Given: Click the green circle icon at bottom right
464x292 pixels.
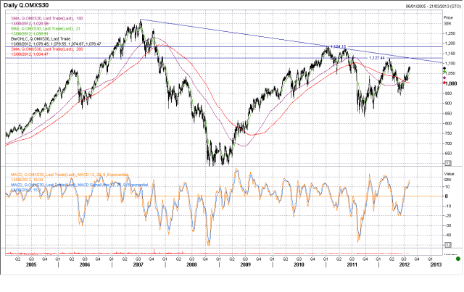Looking at the screenshot, I should pyautogui.click(x=457, y=259).
